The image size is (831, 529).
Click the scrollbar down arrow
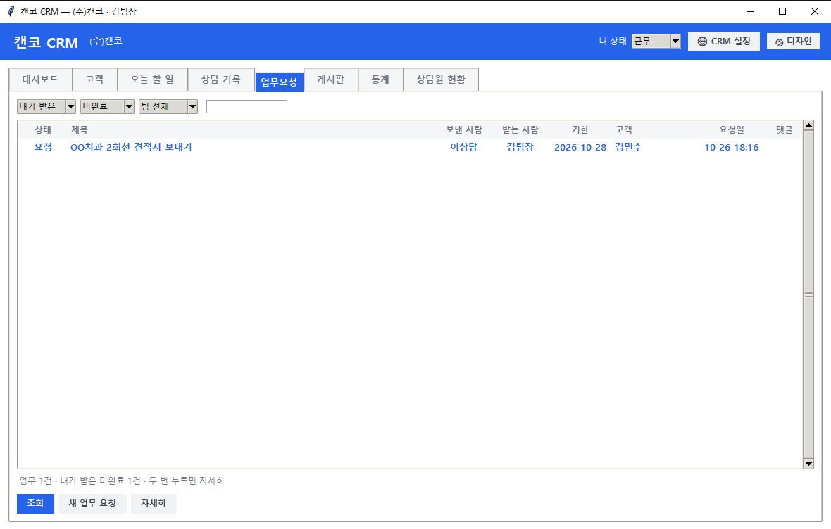click(x=808, y=464)
